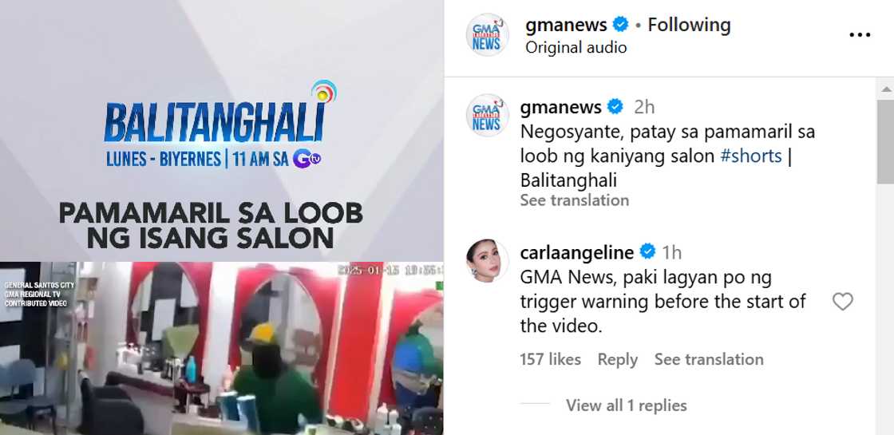894x435 pixels.
Task: View the 157 likes on the comment
Action: 550,359
